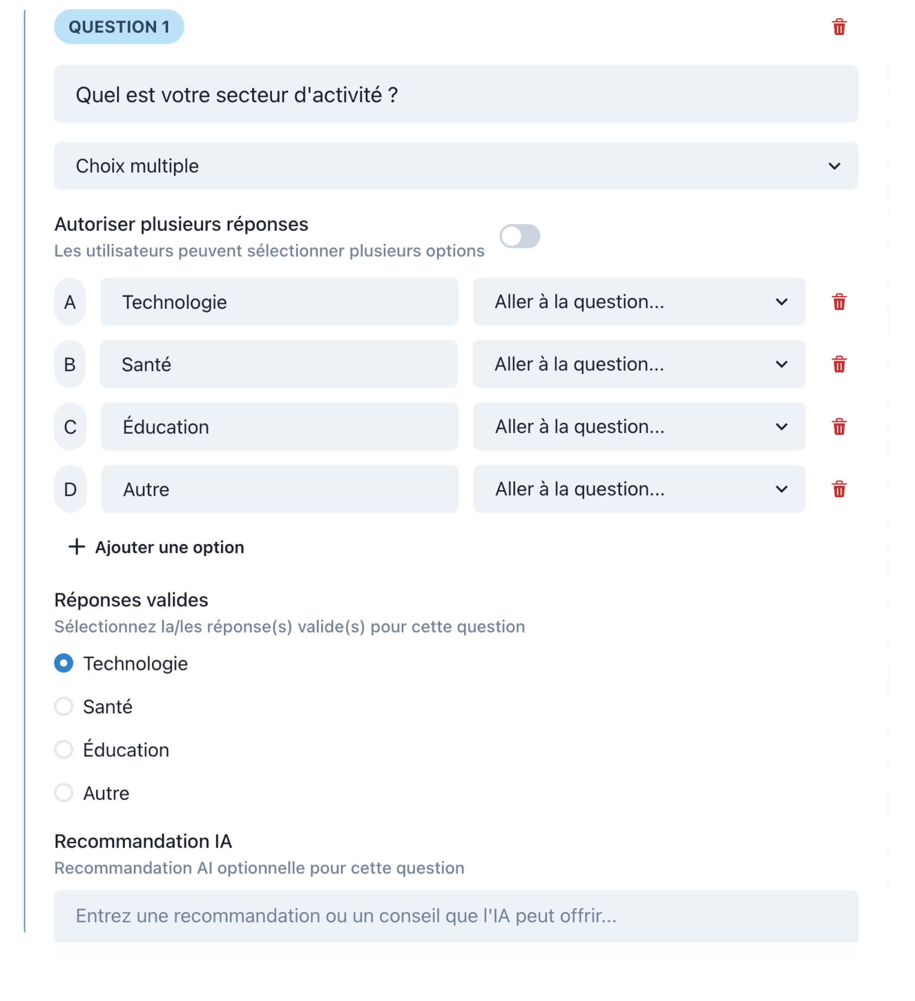
Task: Click the letter badge A for the first option
Action: [70, 302]
